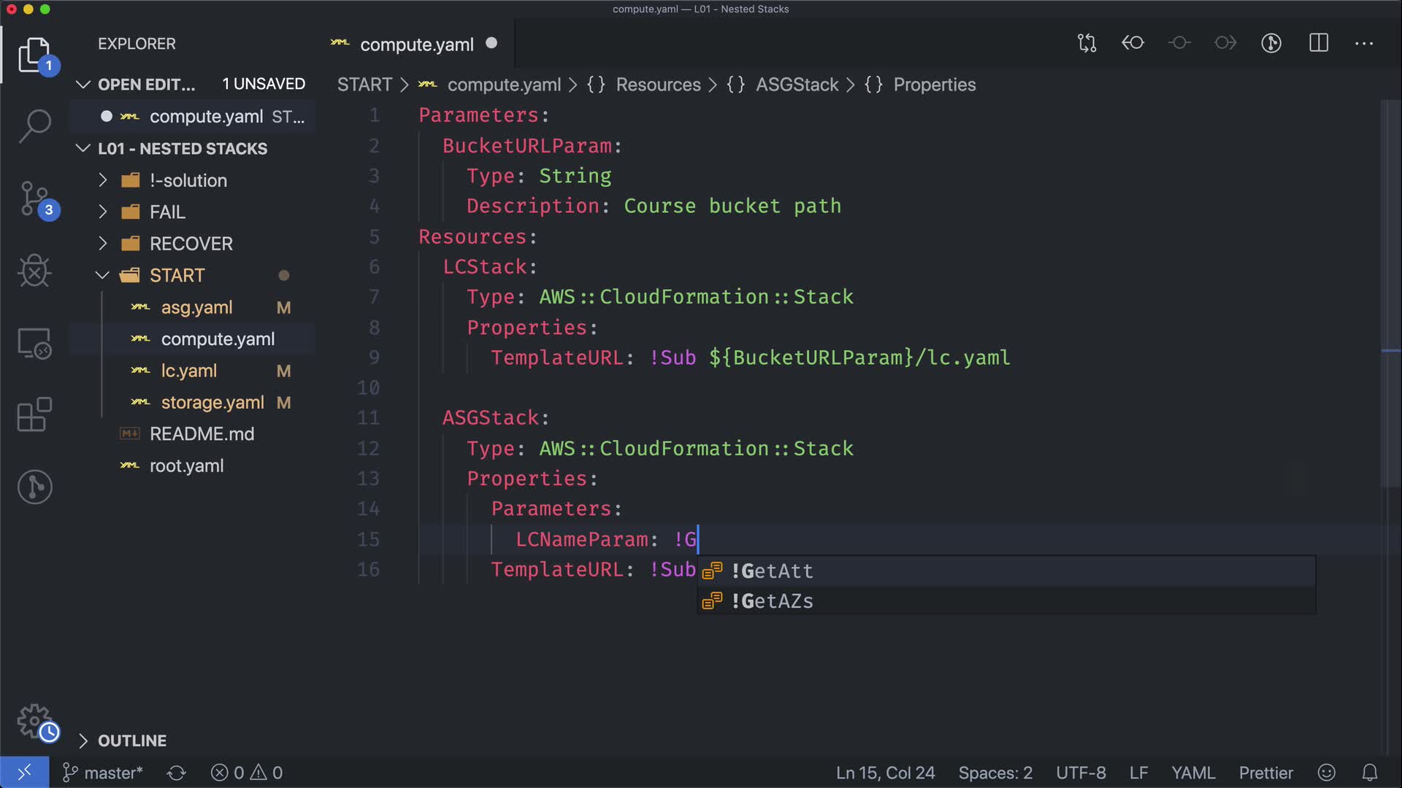The image size is (1402, 788).
Task: Open the Extensions view
Action: pos(34,414)
